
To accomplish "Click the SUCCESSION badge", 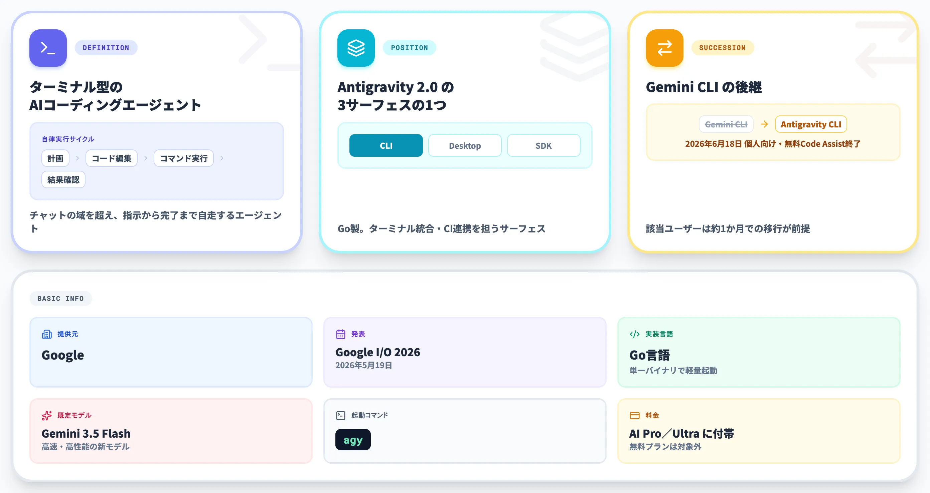I will [723, 48].
